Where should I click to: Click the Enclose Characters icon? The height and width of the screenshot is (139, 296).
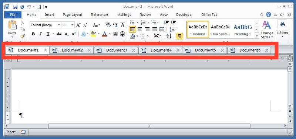tap(122, 34)
